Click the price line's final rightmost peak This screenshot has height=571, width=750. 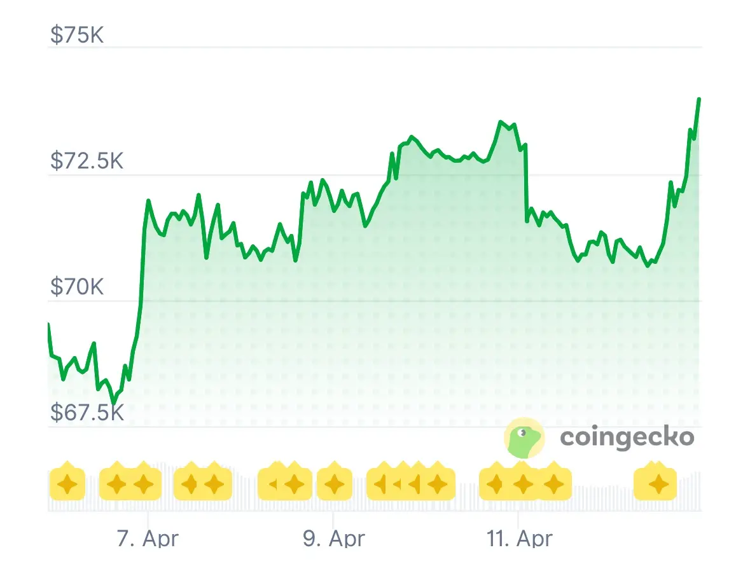(x=699, y=99)
